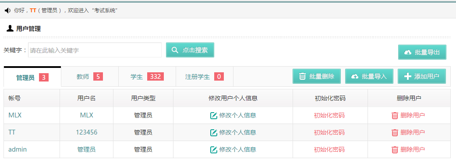Open the 学生 tab with 332 users
The height and width of the screenshot is (163, 456).
(x=147, y=77)
